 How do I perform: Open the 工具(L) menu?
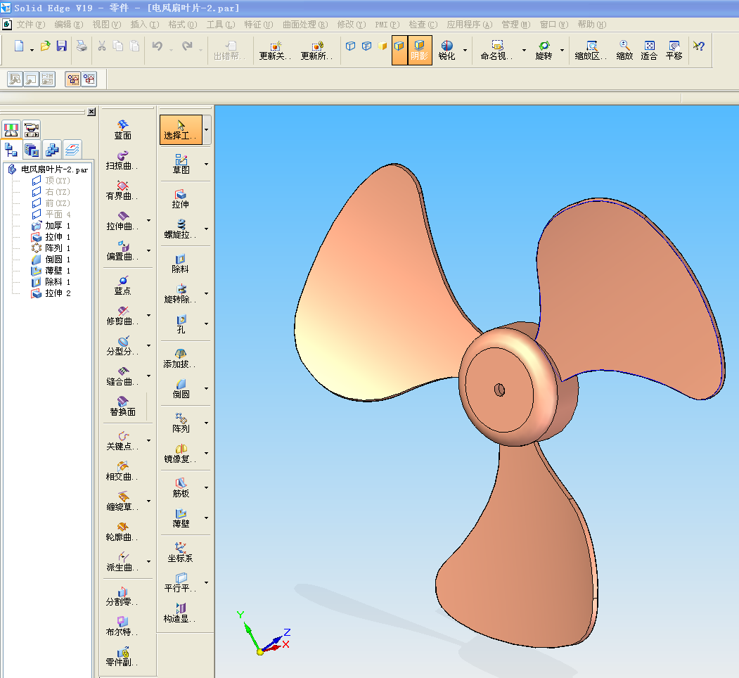click(221, 25)
